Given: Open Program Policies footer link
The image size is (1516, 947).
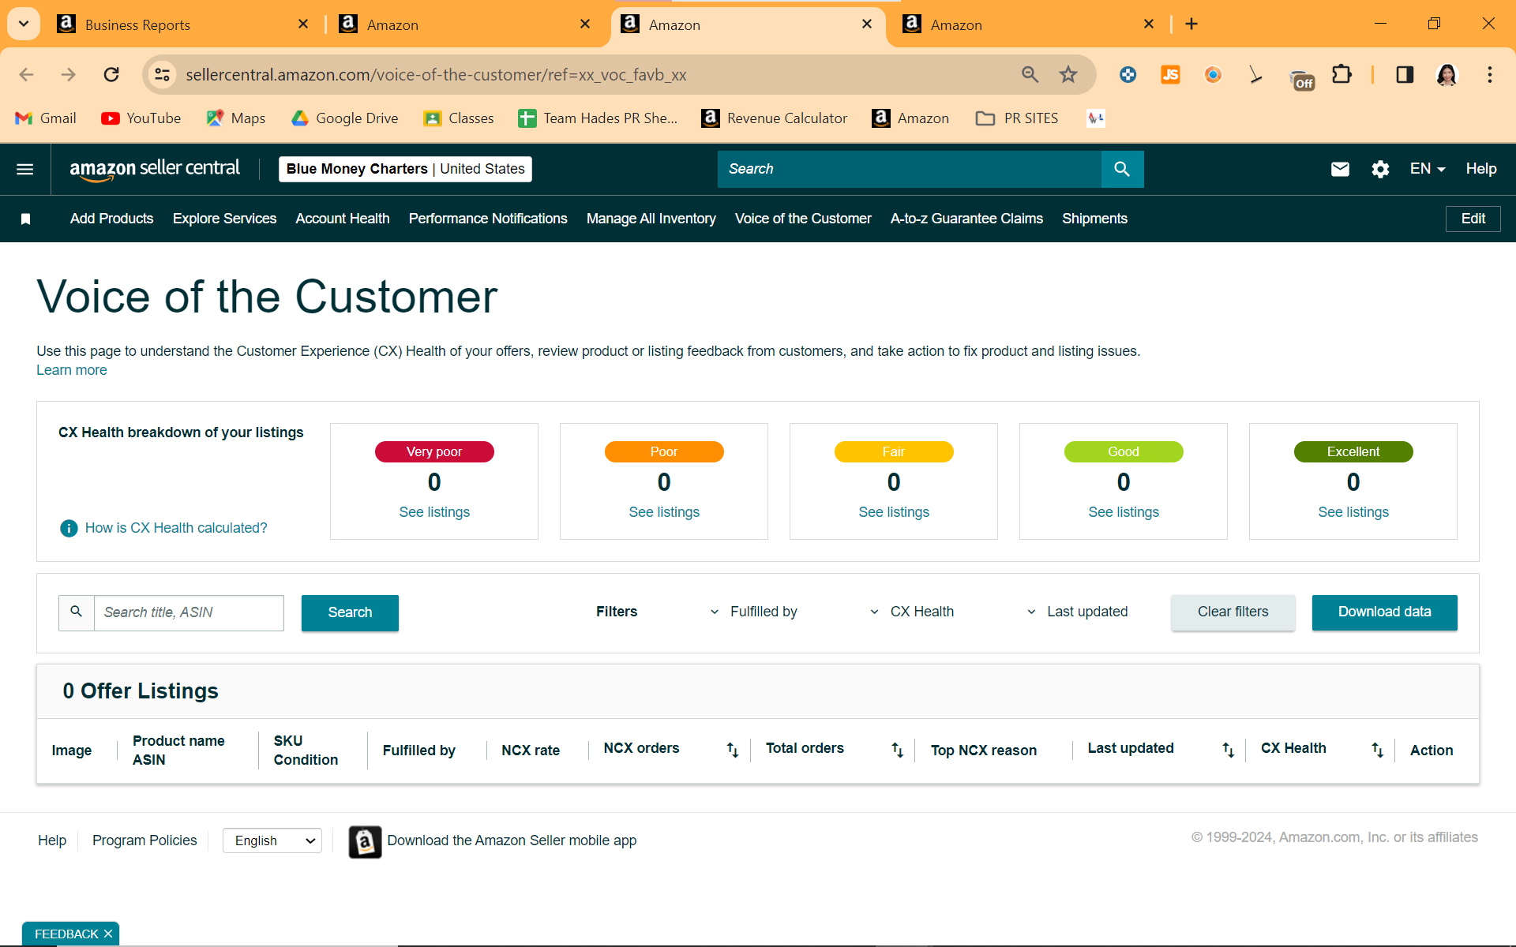Looking at the screenshot, I should tap(144, 840).
